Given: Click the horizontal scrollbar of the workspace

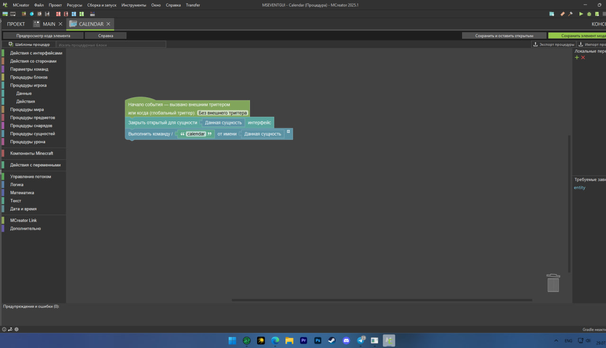Looking at the screenshot, I should tap(382, 300).
